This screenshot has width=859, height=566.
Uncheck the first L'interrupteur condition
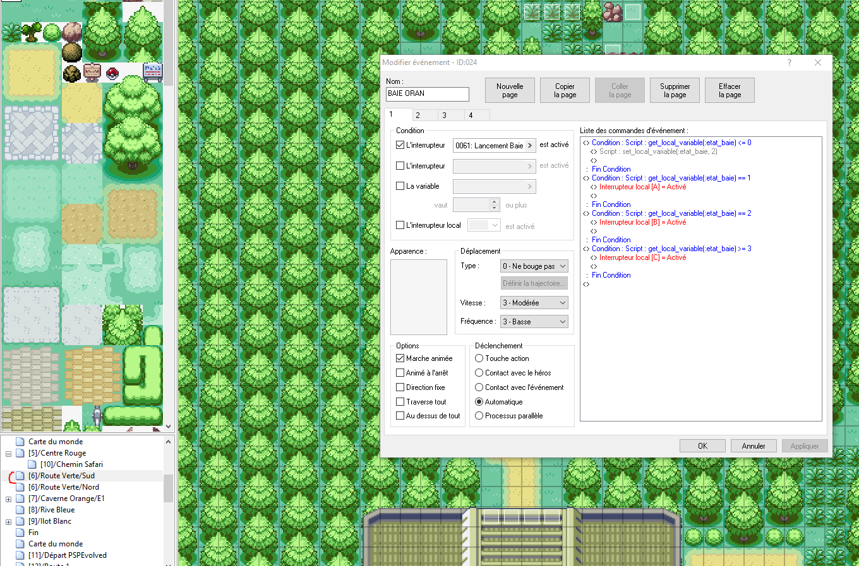[x=400, y=144]
